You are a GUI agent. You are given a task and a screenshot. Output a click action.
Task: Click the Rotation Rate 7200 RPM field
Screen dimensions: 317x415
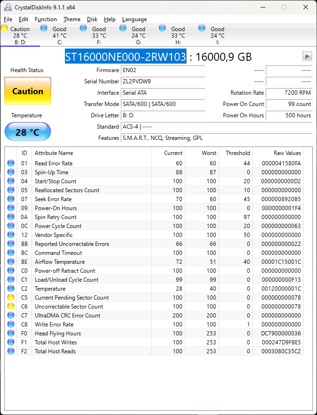pos(289,93)
